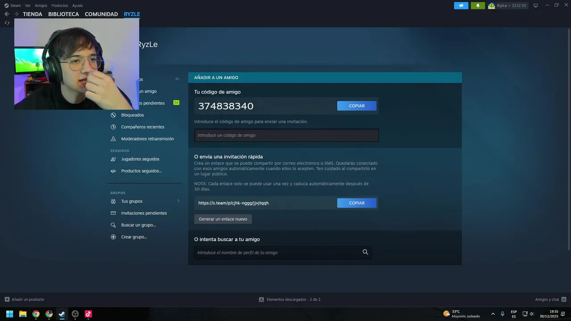Viewport: 571px width, 321px height.
Task: Open Steam announcements megaphone button
Action: pyautogui.click(x=461, y=5)
